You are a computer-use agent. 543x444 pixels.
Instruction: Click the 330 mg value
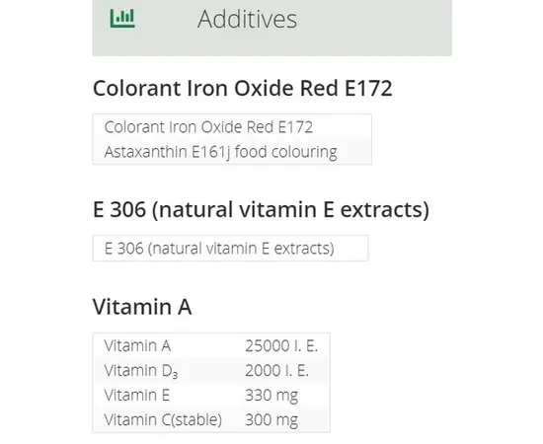click(271, 396)
